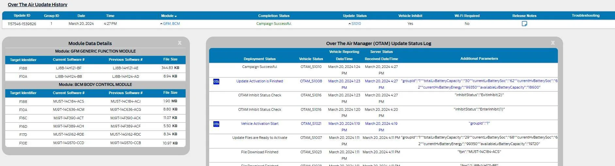Image resolution: width=615 pixels, height=166 pixels.
Task: Select previous software MU5T-14C184-ACJ
Action: [x=125, y=101]
